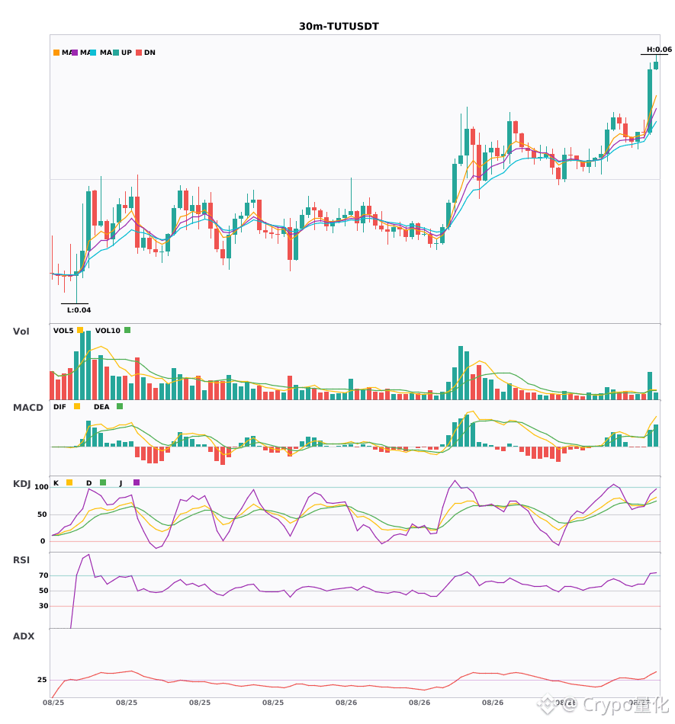Click the DN legend text
Image resolution: width=675 pixels, height=724 pixels.
pyautogui.click(x=149, y=53)
